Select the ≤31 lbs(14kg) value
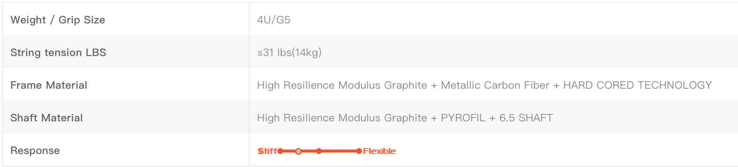Image resolution: width=738 pixels, height=167 pixels. click(290, 53)
